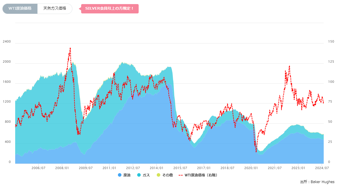Click the 800 left axis label
Viewport: 338px width, 186px height.
[x=8, y=122]
